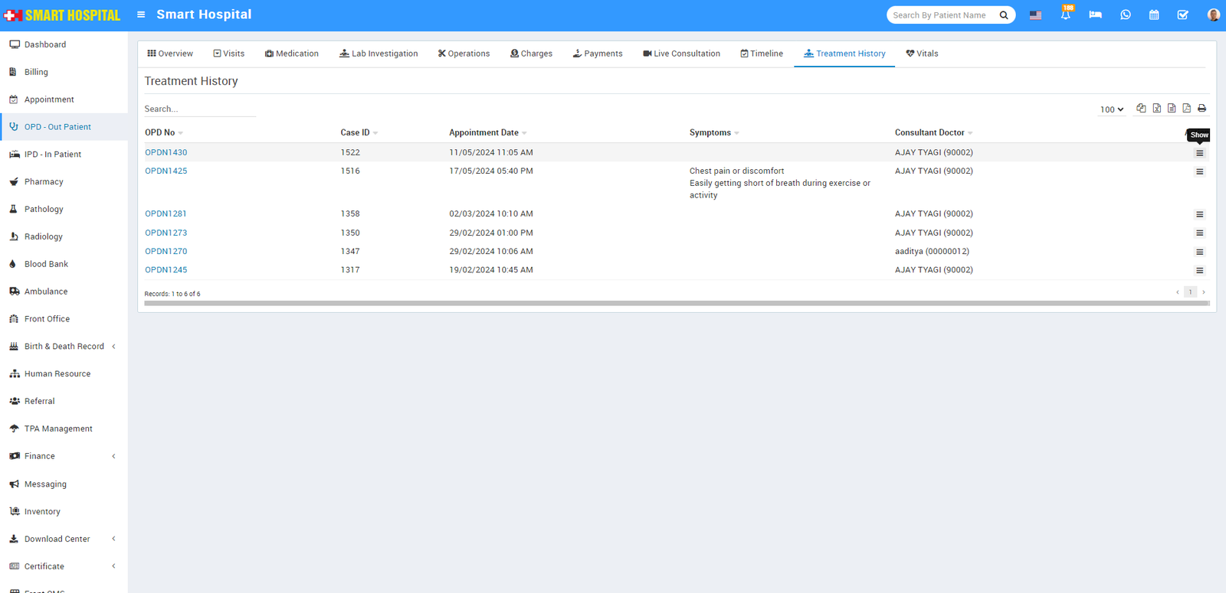
Task: Open the OPDN1425 visit link
Action: coord(166,171)
